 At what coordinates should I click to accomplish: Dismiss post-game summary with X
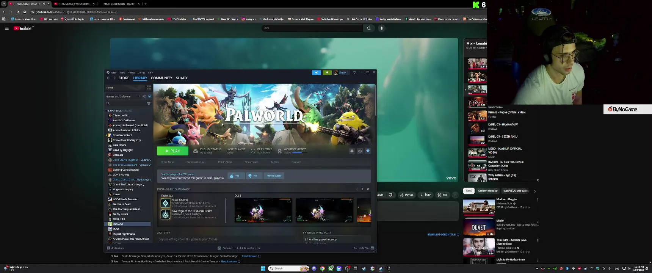click(368, 189)
